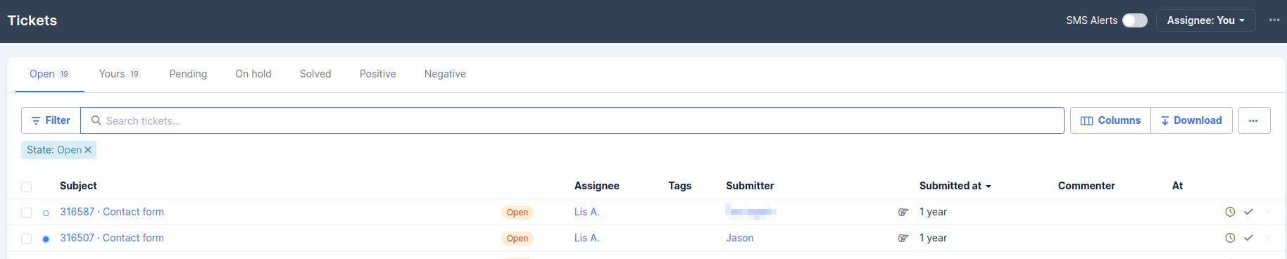Open ticket 316507 Contact form link
Screen dimensions: 1287x259
[x=112, y=238]
